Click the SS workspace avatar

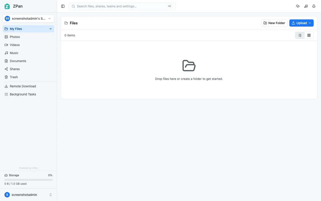pos(7,19)
